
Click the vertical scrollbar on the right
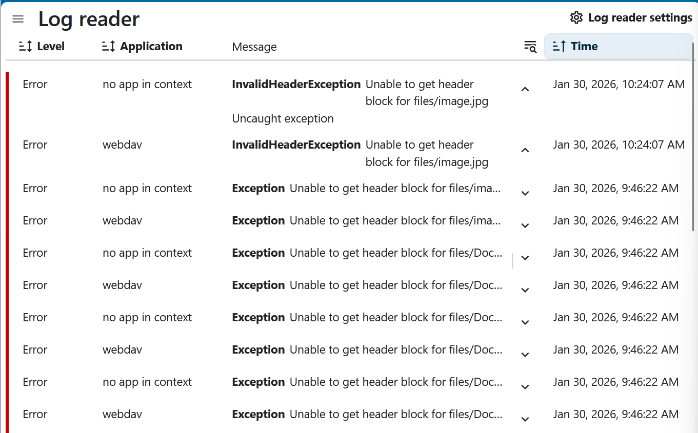[x=694, y=138]
